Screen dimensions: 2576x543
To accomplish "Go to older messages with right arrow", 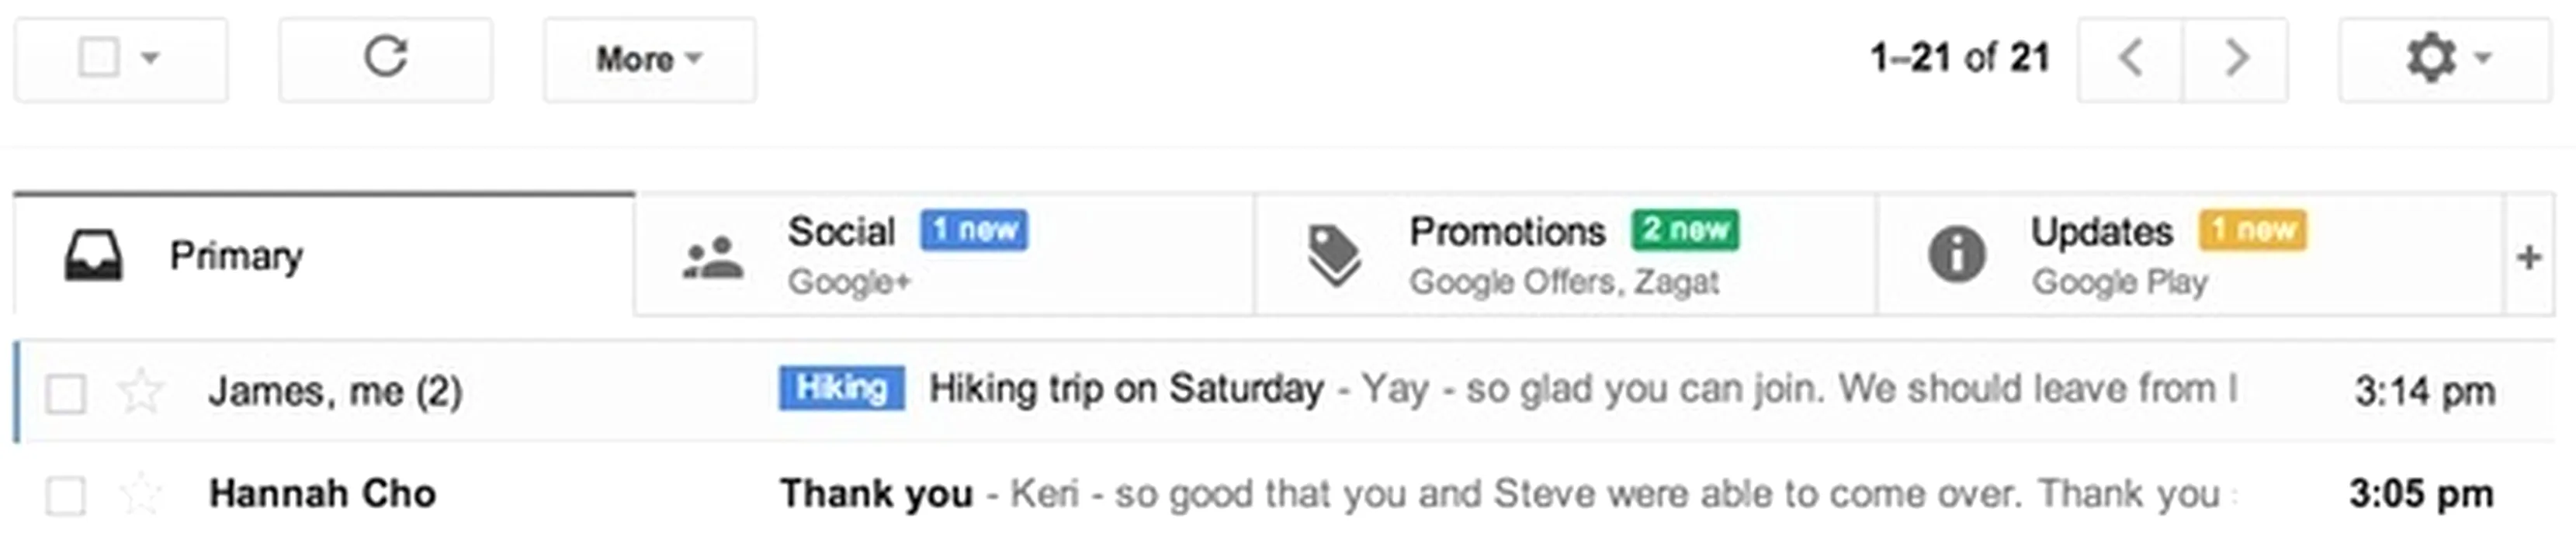I will (x=2236, y=58).
